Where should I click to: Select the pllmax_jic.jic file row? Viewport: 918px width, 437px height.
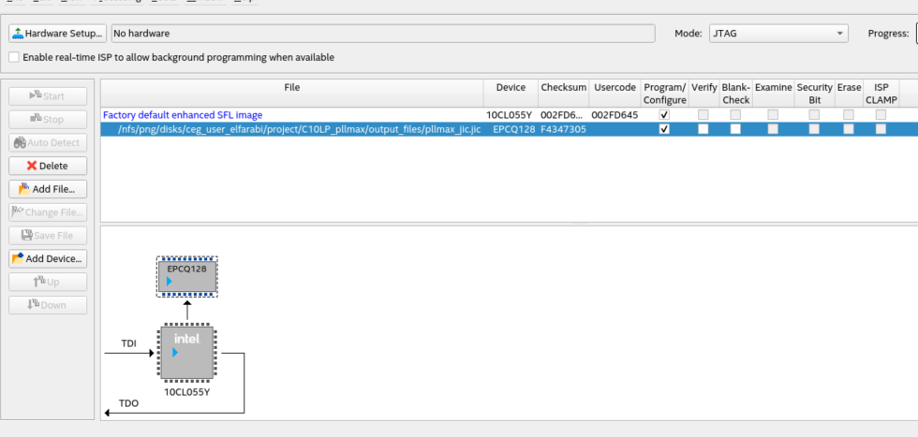(x=299, y=129)
